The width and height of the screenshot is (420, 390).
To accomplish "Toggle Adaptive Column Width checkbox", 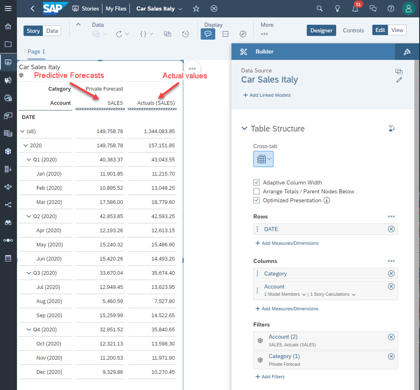I will click(x=257, y=182).
